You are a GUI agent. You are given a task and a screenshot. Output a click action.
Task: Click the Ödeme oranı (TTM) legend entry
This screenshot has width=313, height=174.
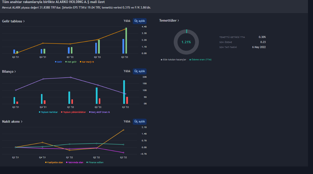click(x=200, y=60)
